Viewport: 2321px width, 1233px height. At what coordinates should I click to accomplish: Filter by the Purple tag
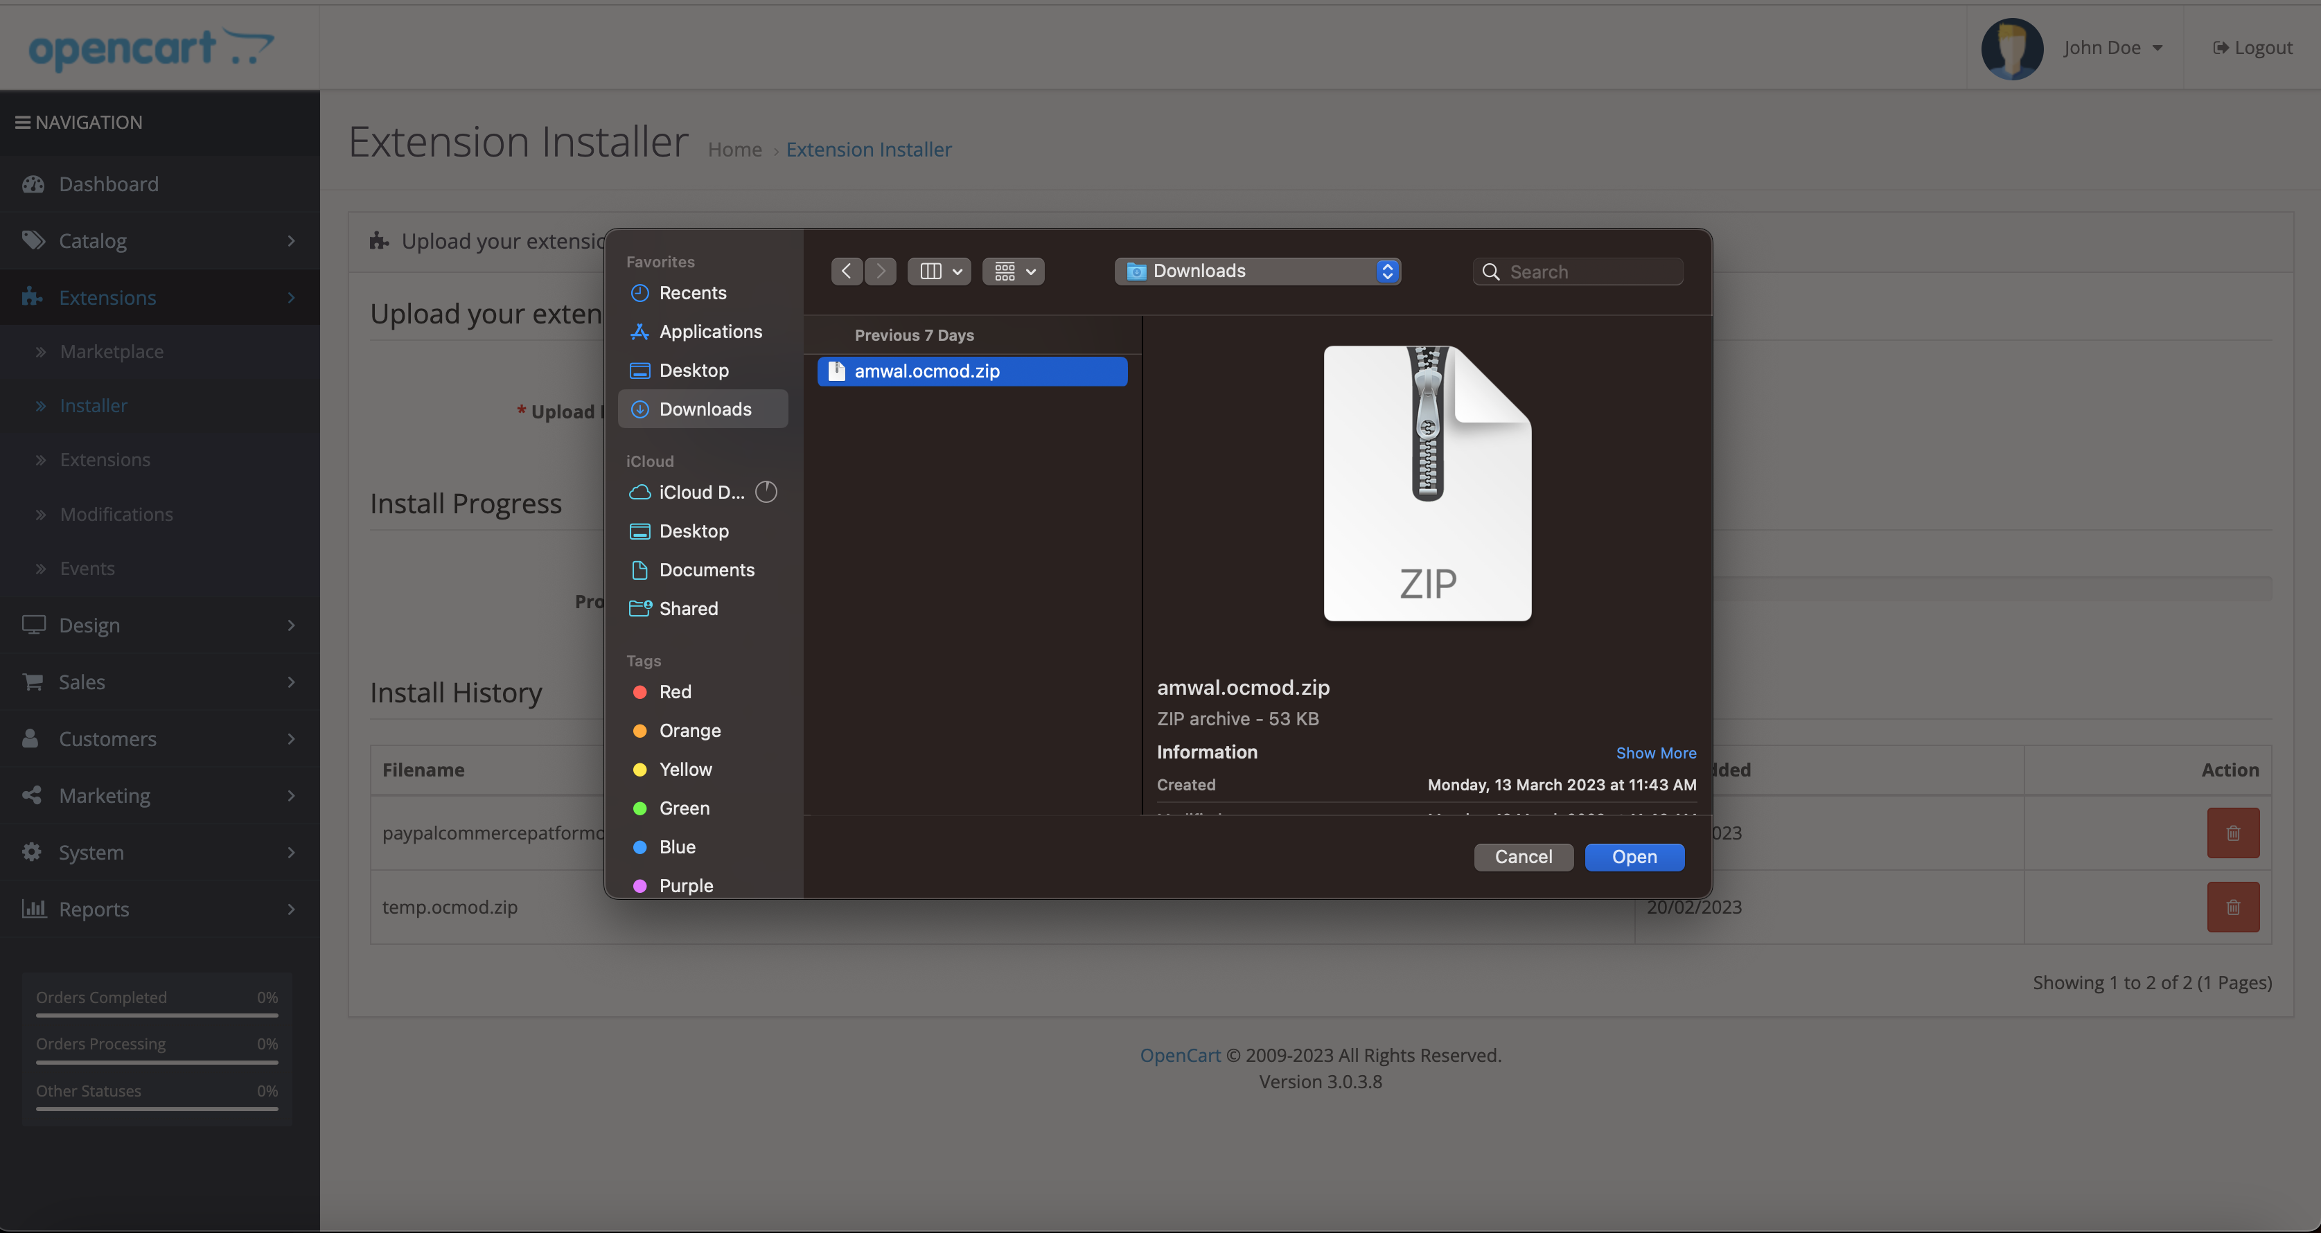[x=703, y=885]
